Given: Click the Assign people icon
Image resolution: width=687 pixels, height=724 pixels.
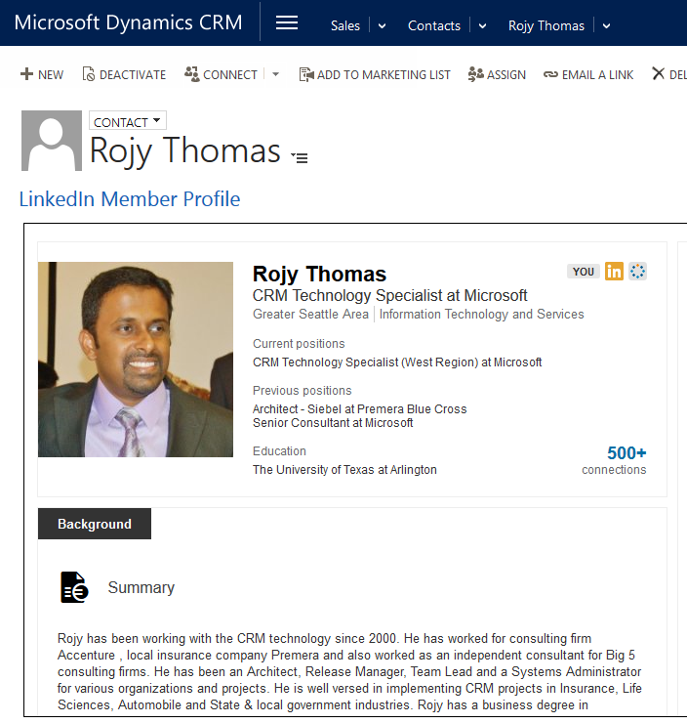Looking at the screenshot, I should (x=475, y=74).
